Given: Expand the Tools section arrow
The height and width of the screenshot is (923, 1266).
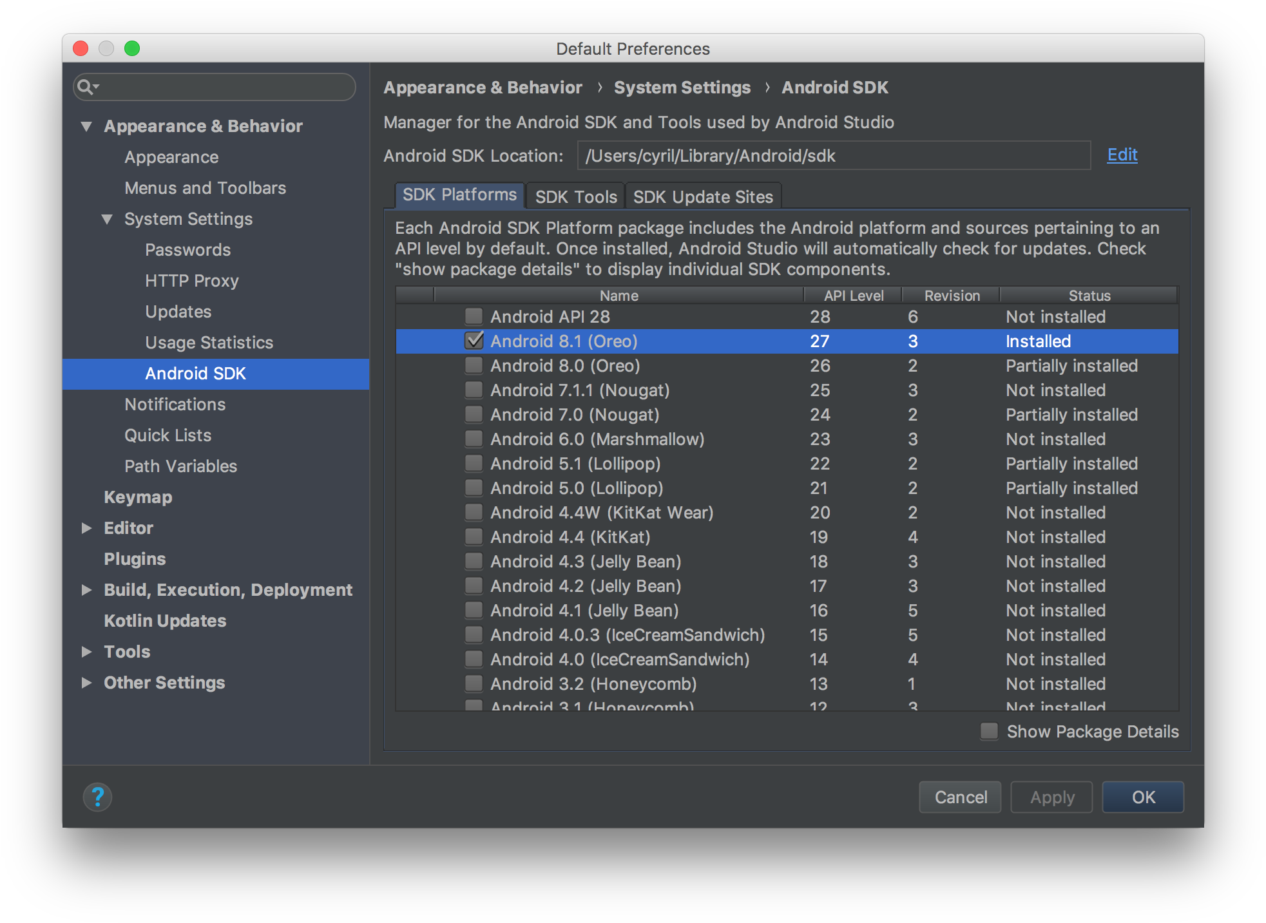Looking at the screenshot, I should tap(86, 652).
